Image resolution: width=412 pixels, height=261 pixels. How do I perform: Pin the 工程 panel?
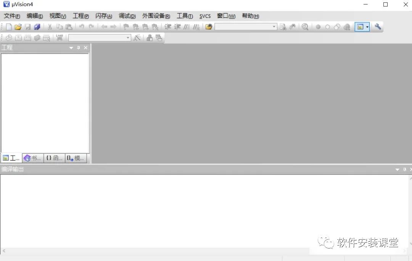point(78,48)
